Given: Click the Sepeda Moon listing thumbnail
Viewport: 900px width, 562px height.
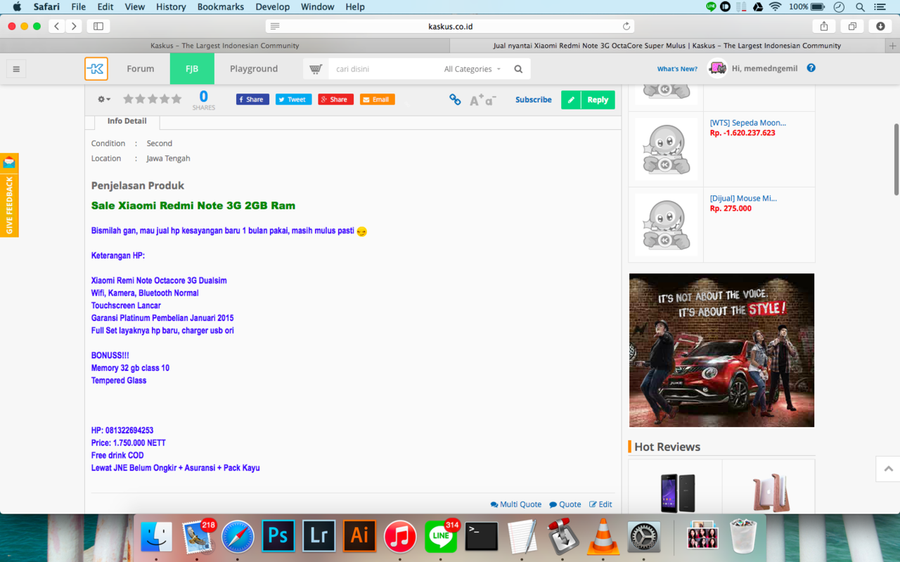Looking at the screenshot, I should pos(666,149).
